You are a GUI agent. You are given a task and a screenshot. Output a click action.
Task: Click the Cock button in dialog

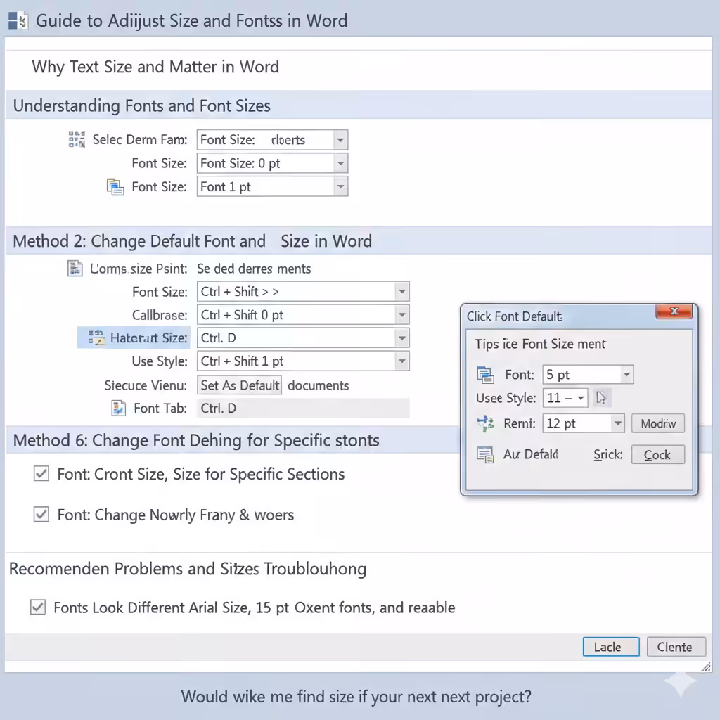[x=658, y=455]
